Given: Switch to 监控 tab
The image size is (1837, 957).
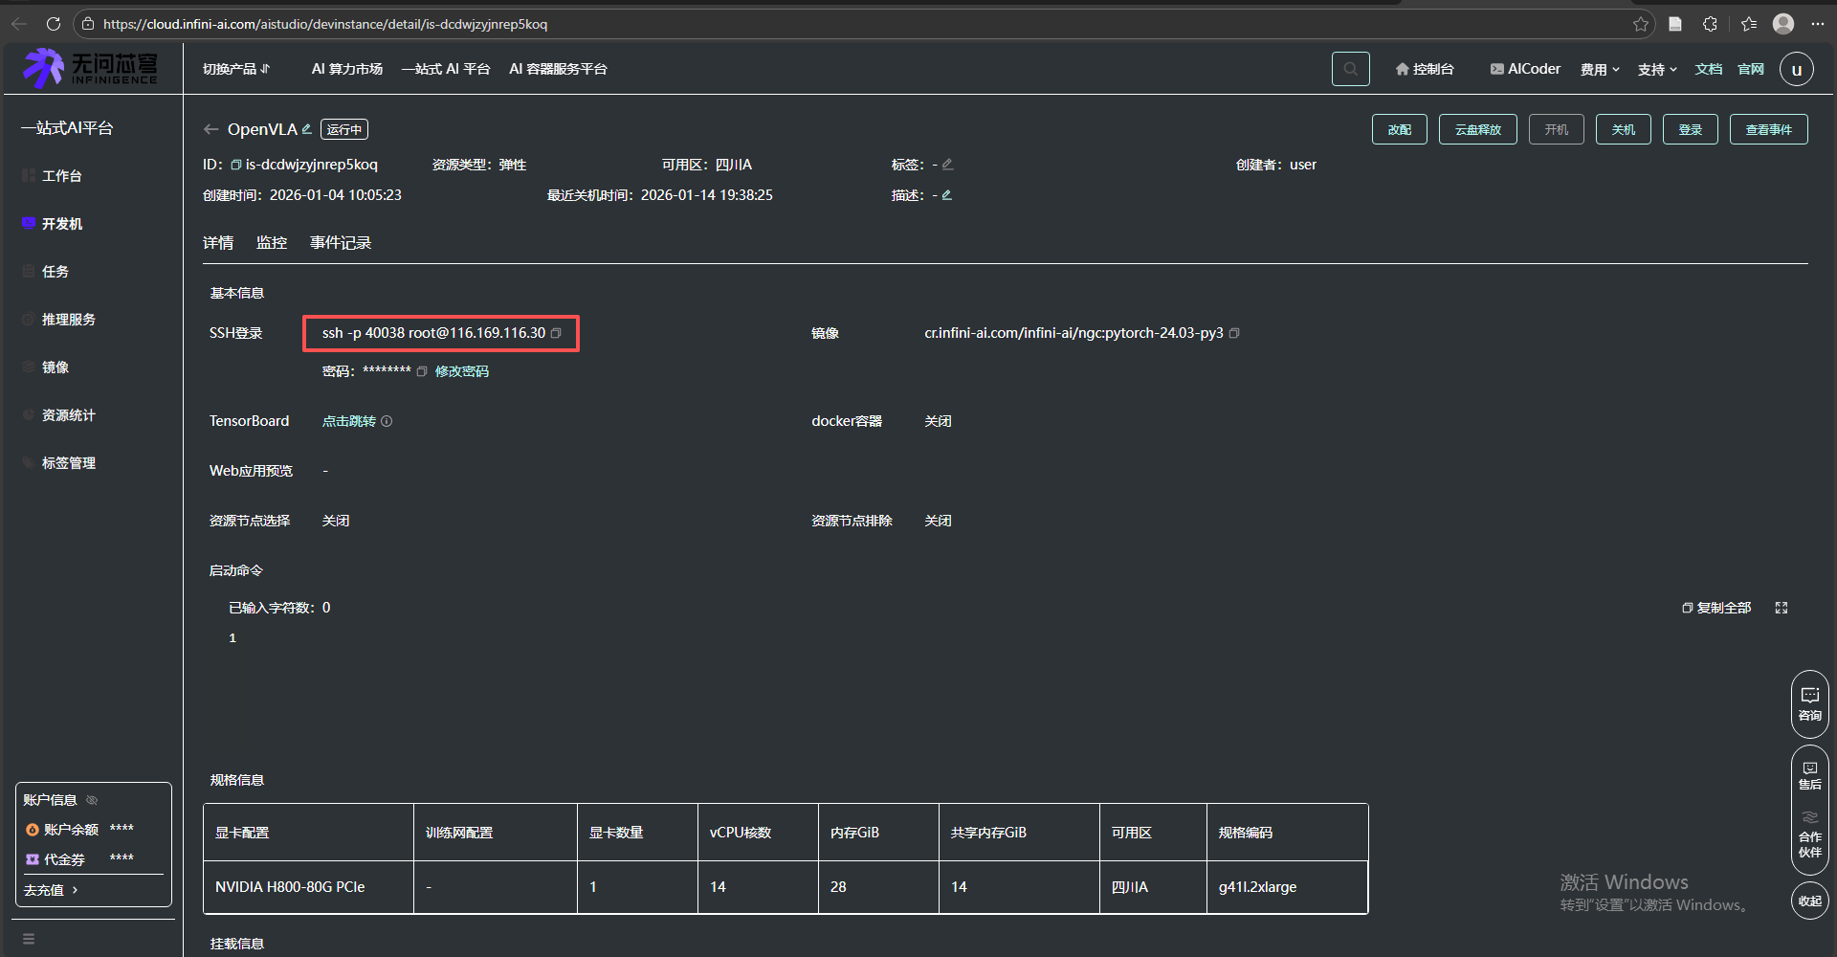Looking at the screenshot, I should pyautogui.click(x=272, y=243).
